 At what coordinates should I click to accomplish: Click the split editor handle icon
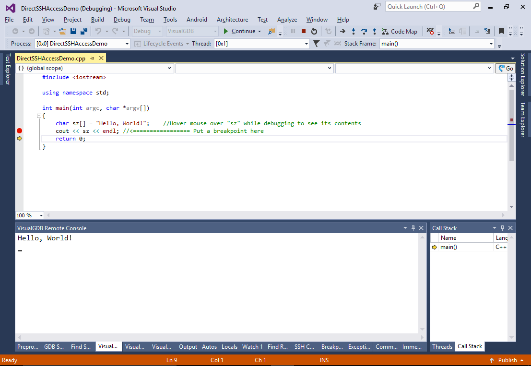point(511,78)
